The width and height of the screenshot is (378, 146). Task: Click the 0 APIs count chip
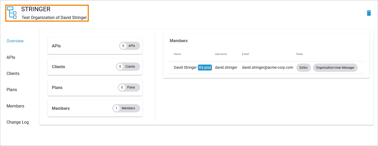point(129,46)
